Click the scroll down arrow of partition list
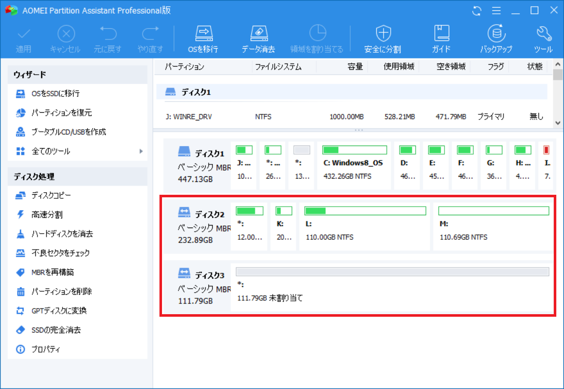Viewport: 564px width, 389px height. pyautogui.click(x=558, y=122)
